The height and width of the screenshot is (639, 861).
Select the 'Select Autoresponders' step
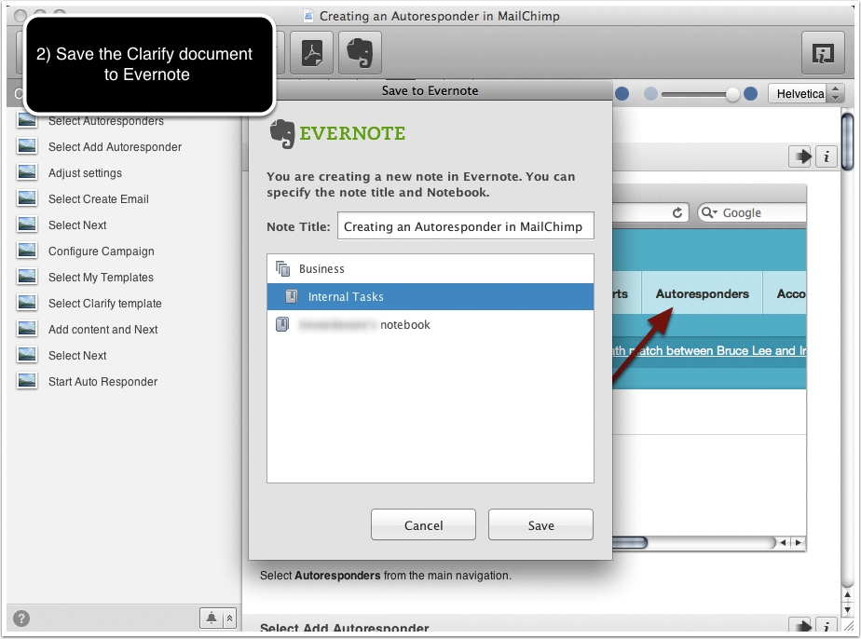tap(105, 121)
